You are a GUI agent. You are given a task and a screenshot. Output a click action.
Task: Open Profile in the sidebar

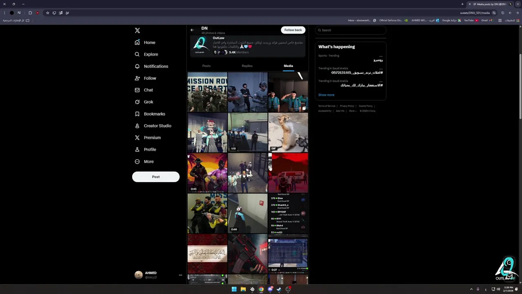pos(146,149)
